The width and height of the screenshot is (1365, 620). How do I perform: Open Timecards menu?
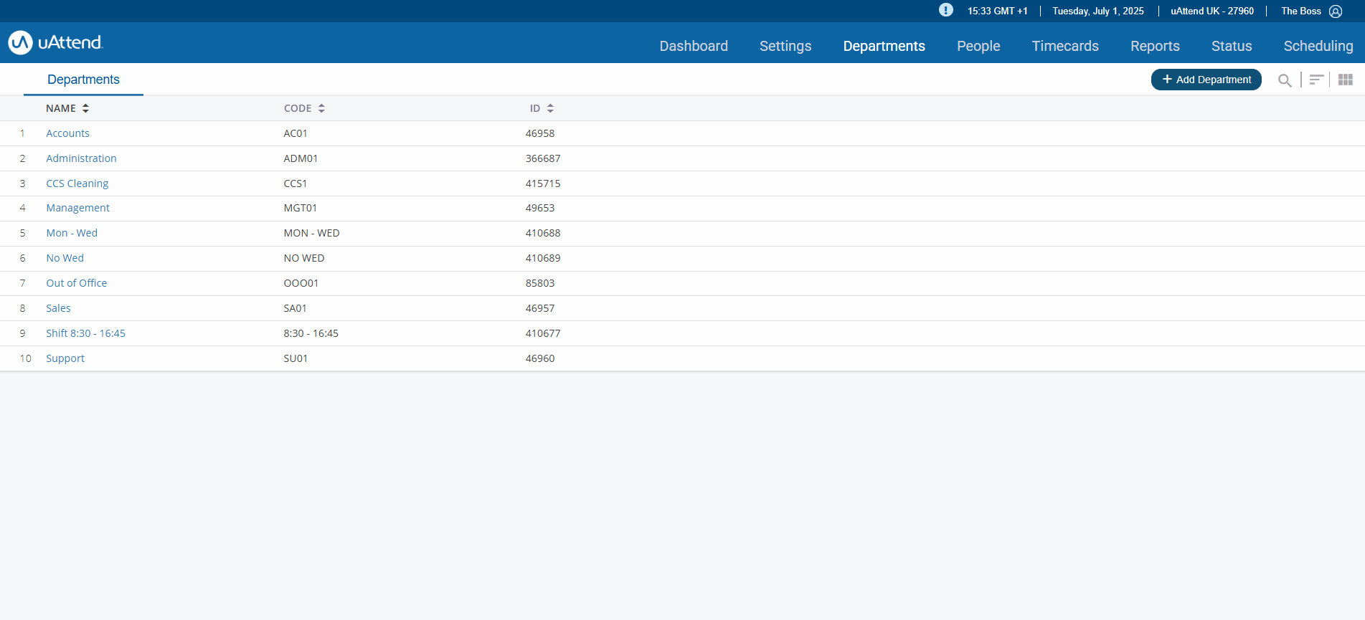(1065, 46)
